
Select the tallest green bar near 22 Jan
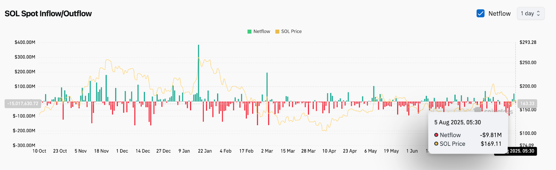click(x=198, y=73)
